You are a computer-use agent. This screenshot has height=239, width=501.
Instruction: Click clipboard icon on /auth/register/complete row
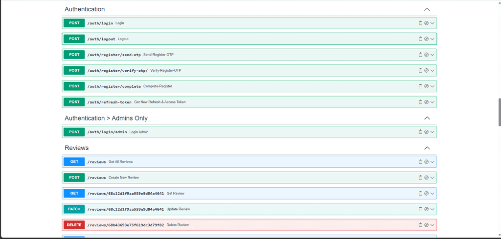pyautogui.click(x=420, y=86)
